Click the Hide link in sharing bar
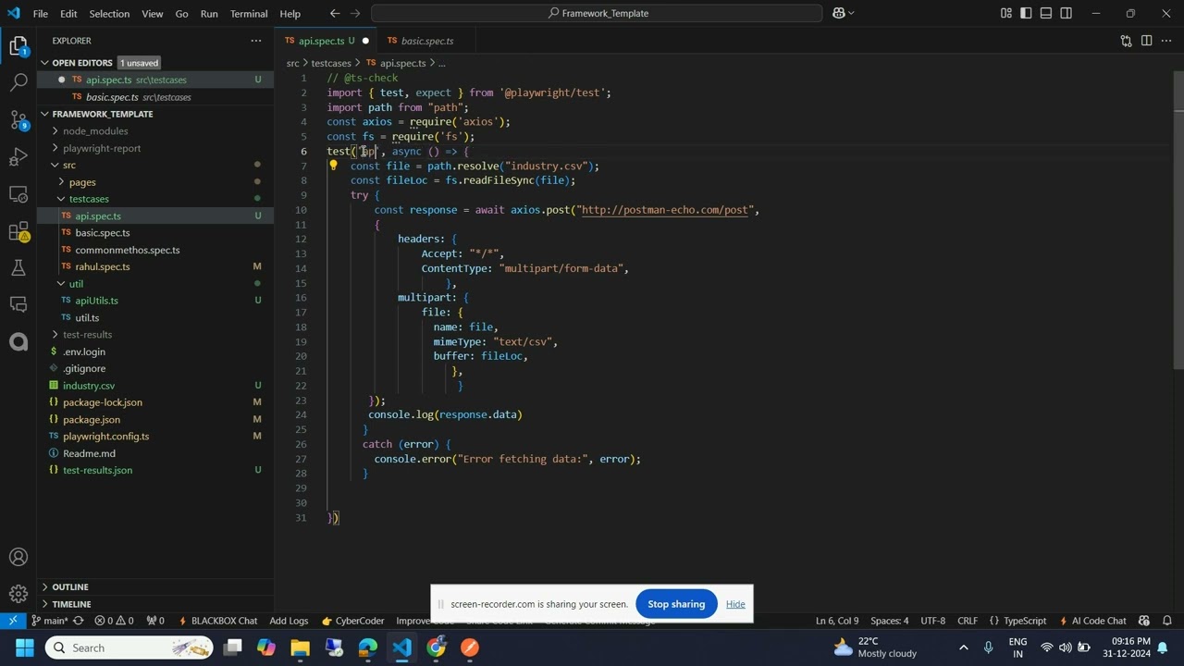This screenshot has width=1184, height=666. [735, 604]
